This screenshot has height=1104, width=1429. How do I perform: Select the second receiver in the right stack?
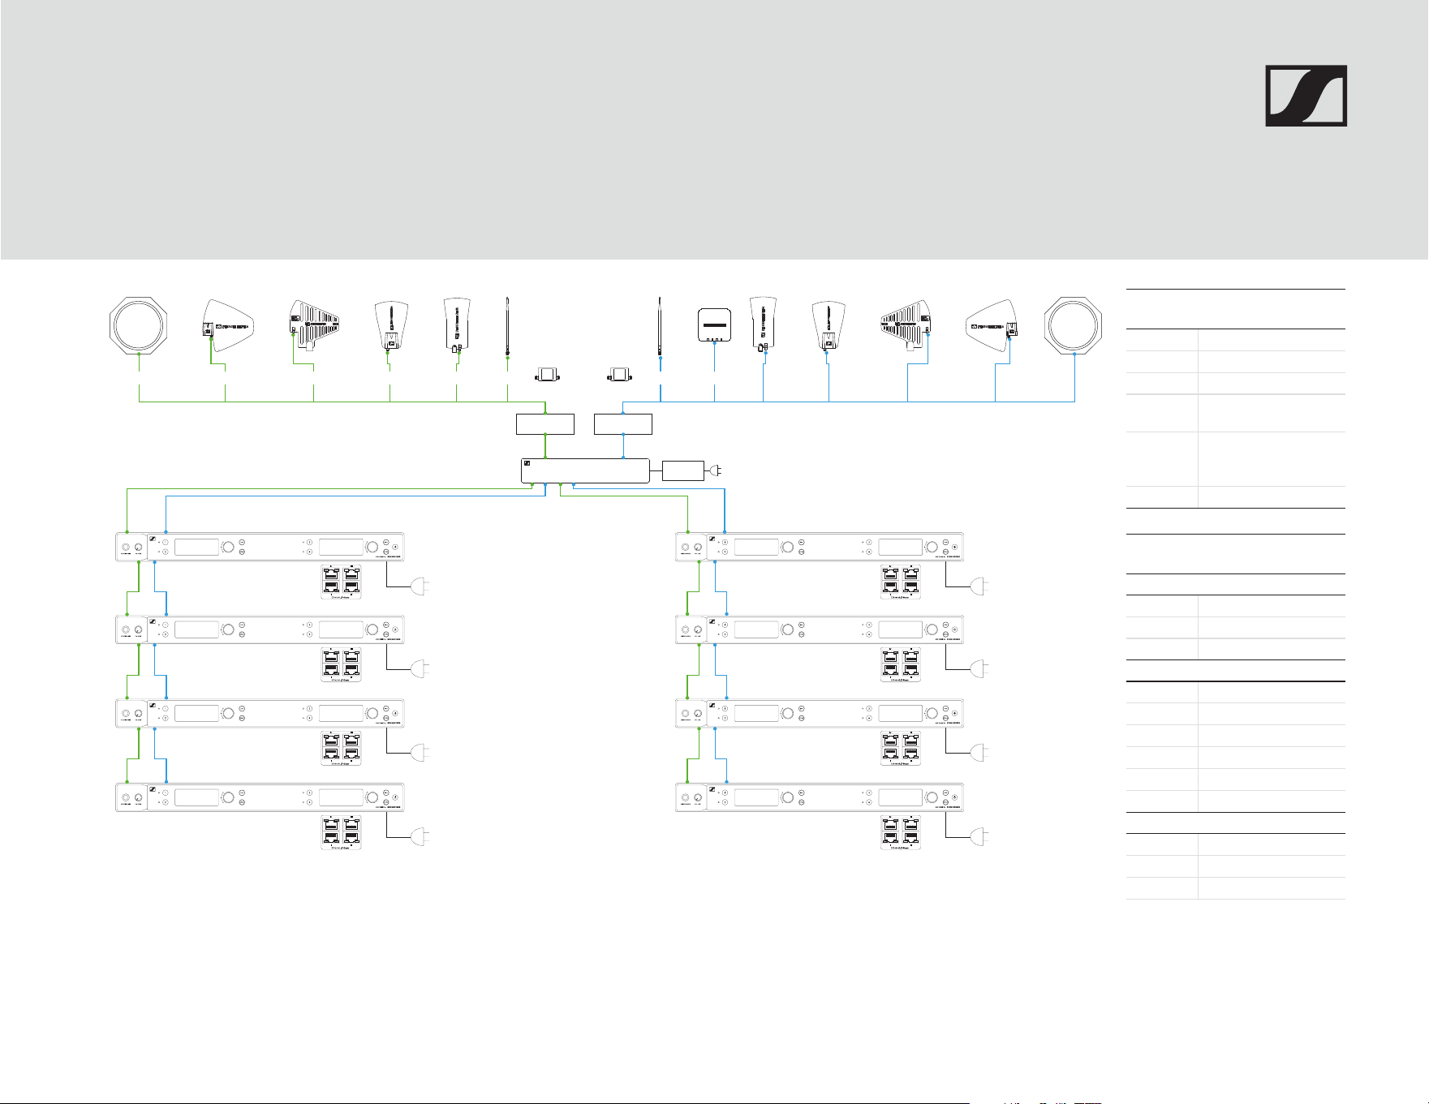point(820,629)
